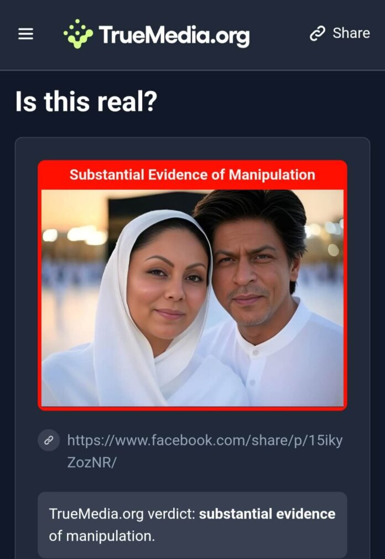Click the chain-link icon beside Share
Image resolution: width=385 pixels, height=559 pixels.
coord(318,33)
